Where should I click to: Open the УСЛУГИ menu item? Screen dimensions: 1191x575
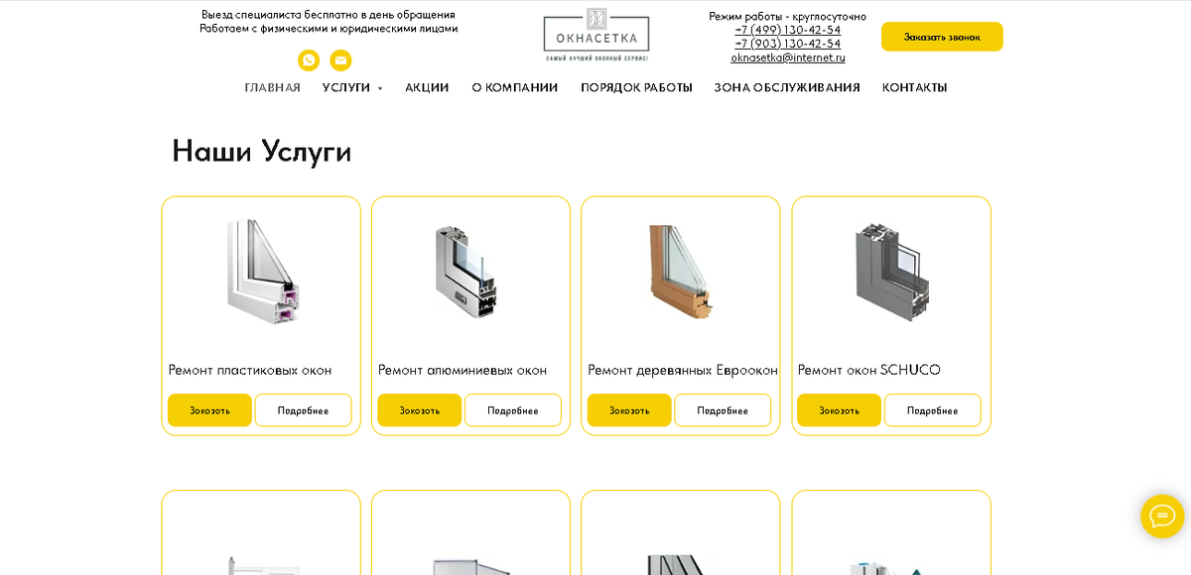pos(346,87)
